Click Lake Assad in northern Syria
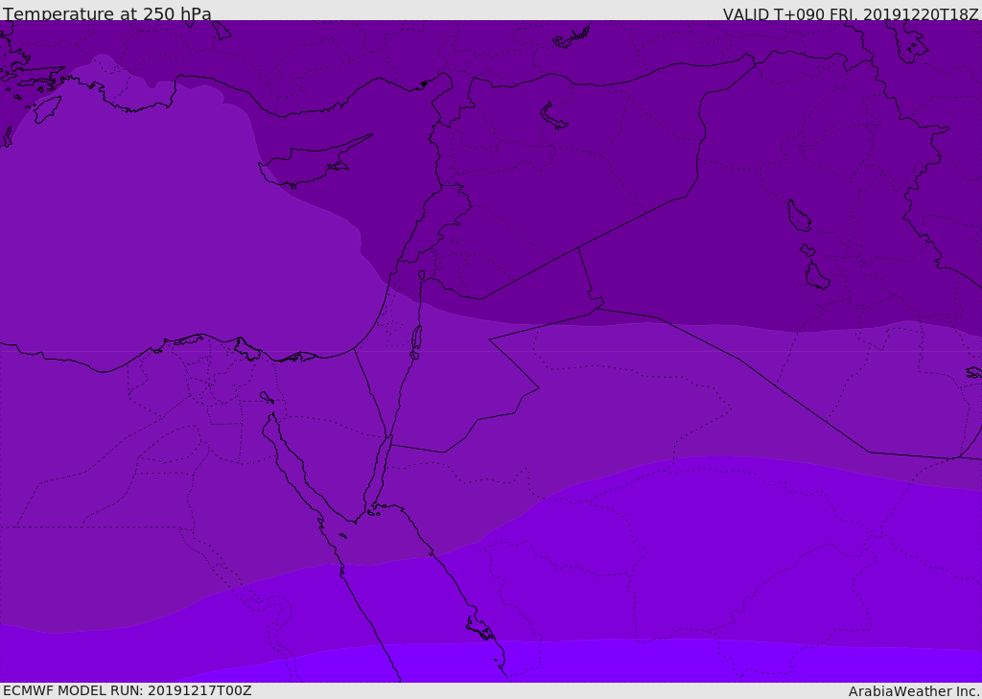The width and height of the screenshot is (982, 699). click(552, 117)
